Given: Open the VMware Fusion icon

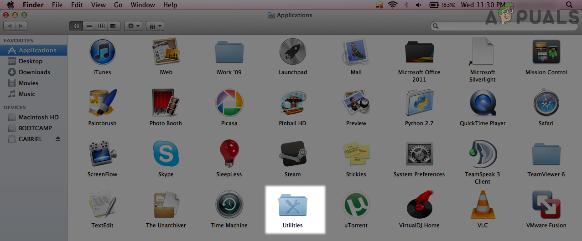Looking at the screenshot, I should pyautogui.click(x=546, y=205).
